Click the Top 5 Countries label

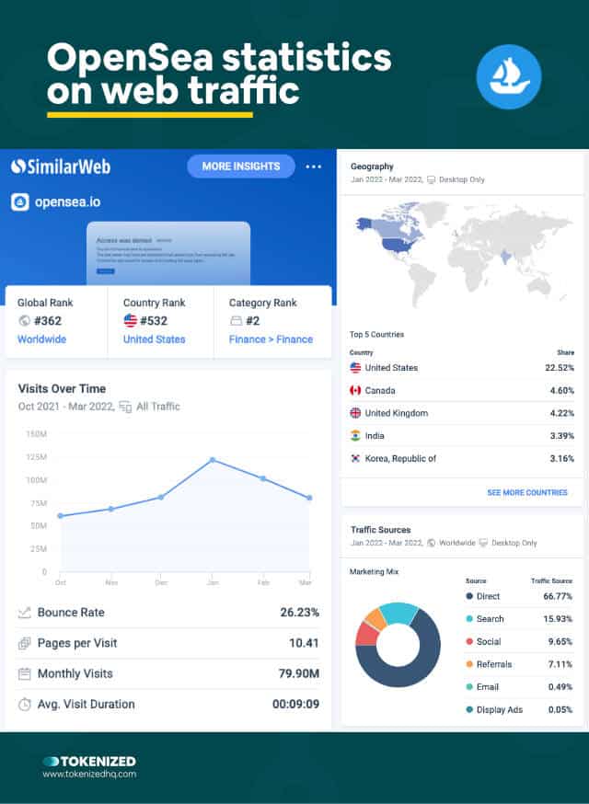click(376, 334)
